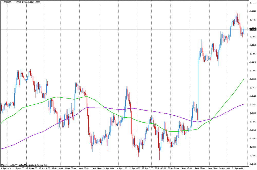257x170 pixels.
Task: Click the 1.5285 price axis label
Action: tap(253, 122)
